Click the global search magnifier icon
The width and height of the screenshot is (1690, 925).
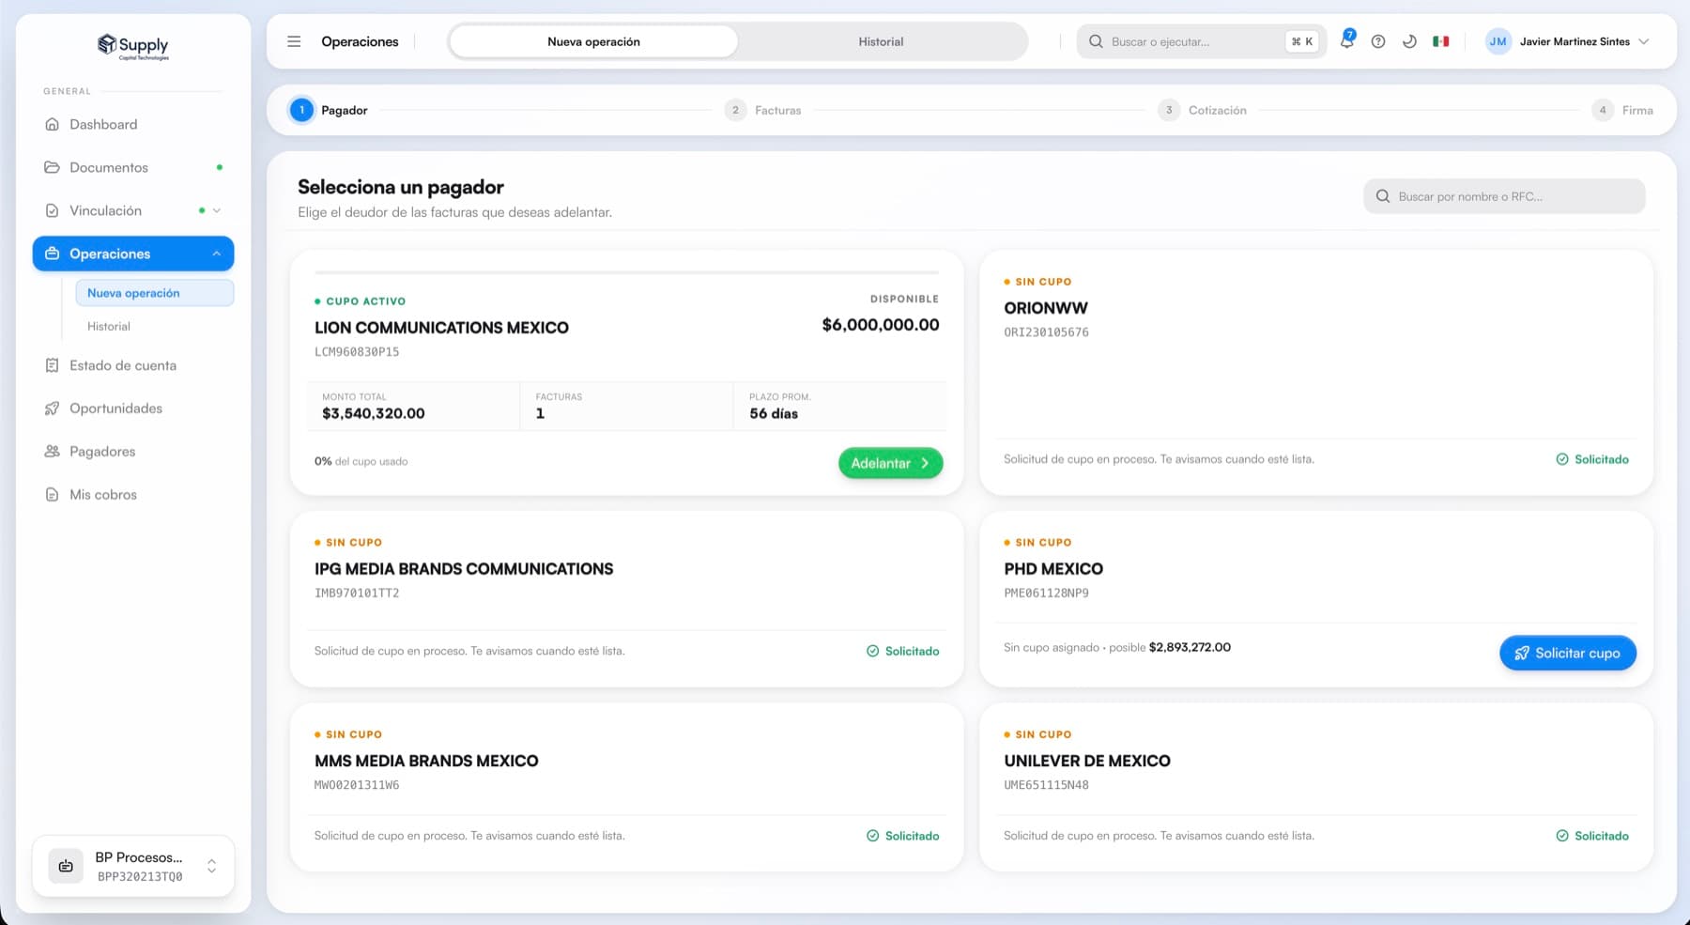click(1096, 41)
